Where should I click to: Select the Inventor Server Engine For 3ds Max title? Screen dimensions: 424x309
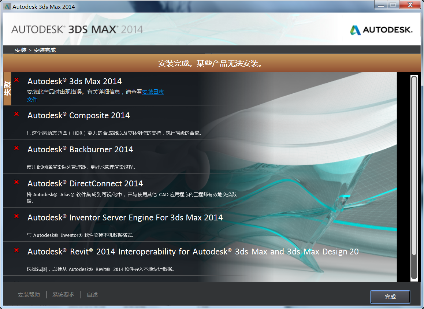click(x=125, y=217)
